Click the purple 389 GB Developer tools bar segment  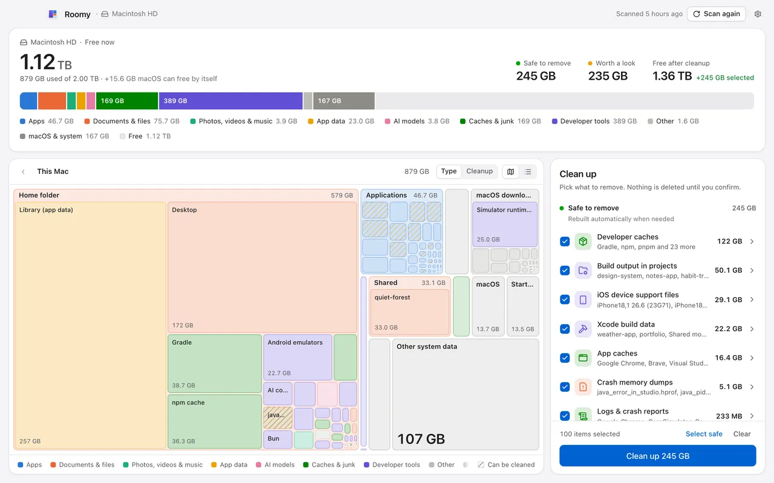(x=230, y=101)
